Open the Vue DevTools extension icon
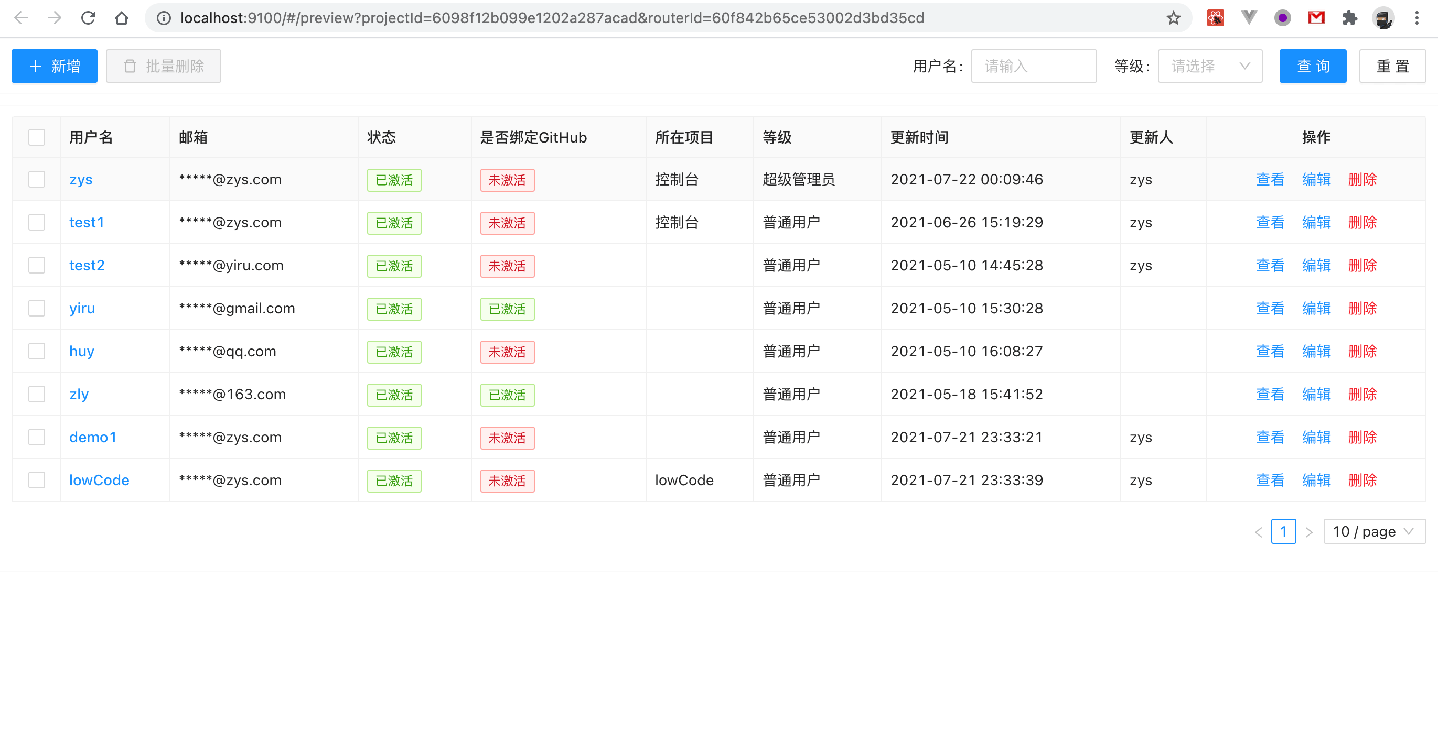This screenshot has width=1438, height=742. 1249,18
